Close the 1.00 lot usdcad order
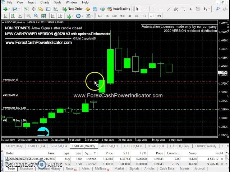This screenshot has height=172, width=230. click(222, 159)
